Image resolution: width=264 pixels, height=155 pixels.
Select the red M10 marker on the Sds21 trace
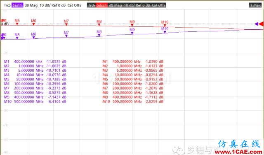pos(165,26)
